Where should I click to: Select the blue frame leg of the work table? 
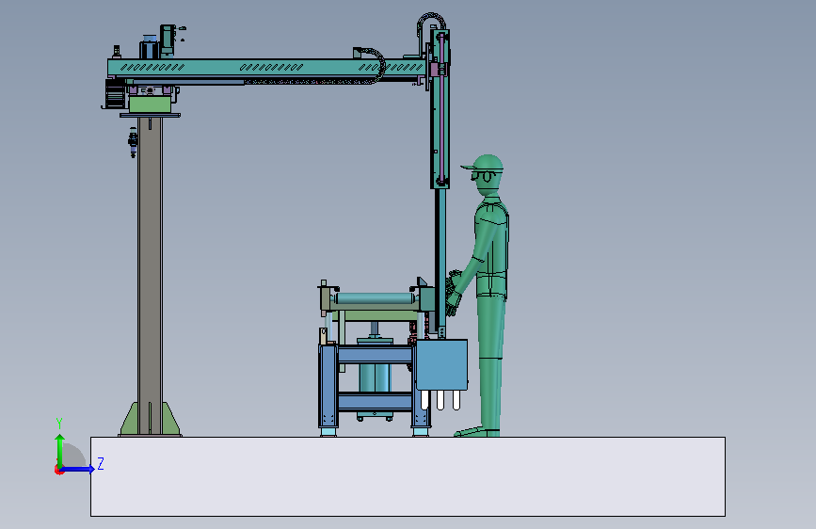click(x=328, y=386)
